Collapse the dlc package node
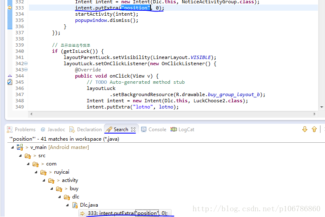The width and height of the screenshot is (325, 217). (x=60, y=197)
